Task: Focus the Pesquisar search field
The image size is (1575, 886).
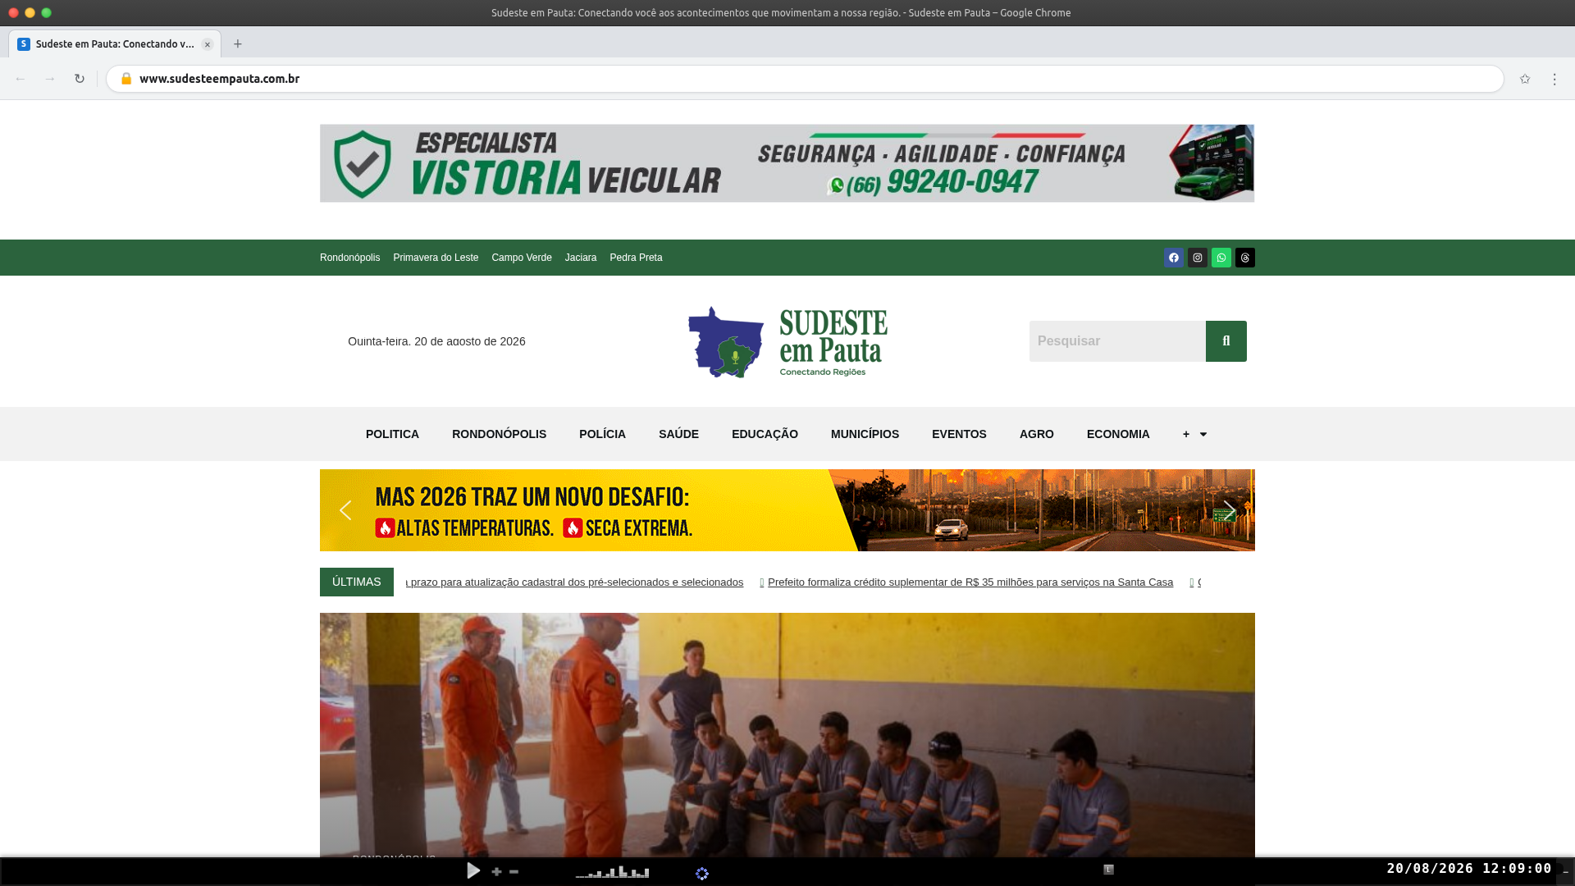Action: [x=1117, y=341]
